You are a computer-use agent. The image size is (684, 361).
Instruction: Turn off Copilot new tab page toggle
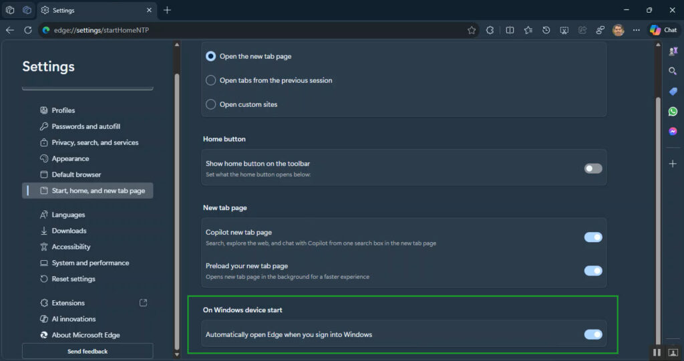pos(593,237)
